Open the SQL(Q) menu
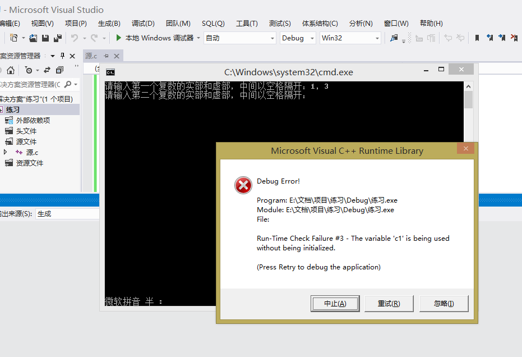The width and height of the screenshot is (522, 357). [x=214, y=24]
